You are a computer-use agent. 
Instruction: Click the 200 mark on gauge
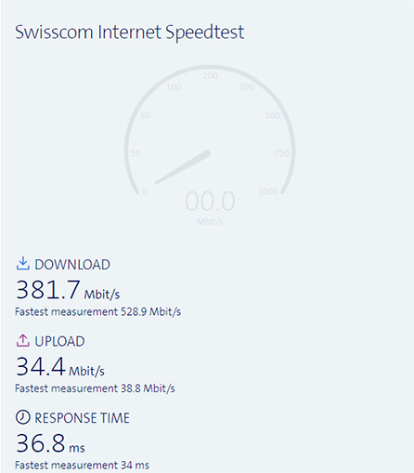click(x=210, y=76)
